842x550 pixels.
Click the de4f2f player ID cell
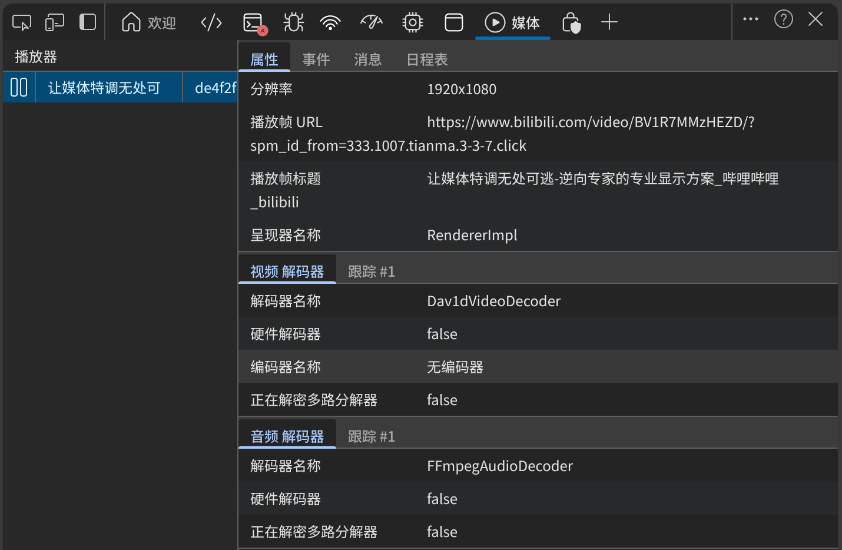point(210,87)
